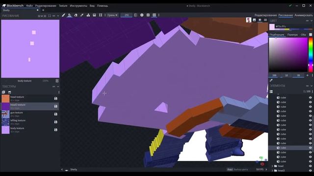Expand the head2 folder in outliner

click(x=272, y=171)
